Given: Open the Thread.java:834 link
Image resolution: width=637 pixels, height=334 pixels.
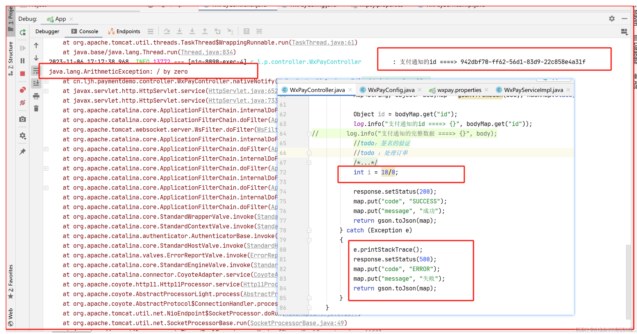Looking at the screenshot, I should [207, 52].
